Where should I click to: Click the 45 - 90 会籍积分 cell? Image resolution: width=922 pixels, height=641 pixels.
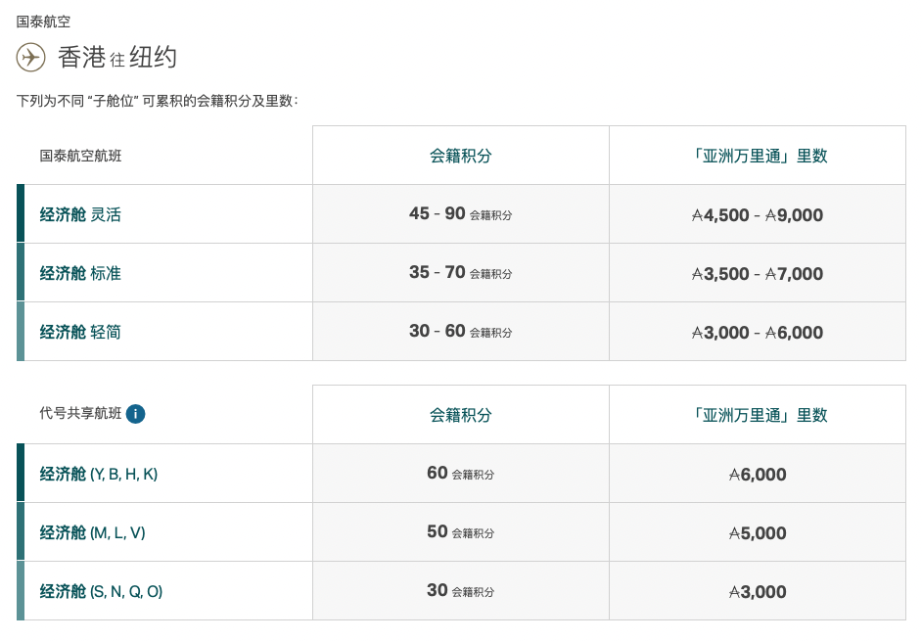[460, 214]
